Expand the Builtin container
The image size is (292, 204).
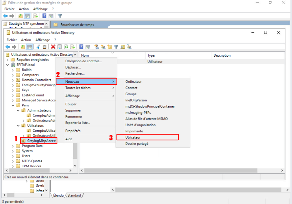pos(13,70)
